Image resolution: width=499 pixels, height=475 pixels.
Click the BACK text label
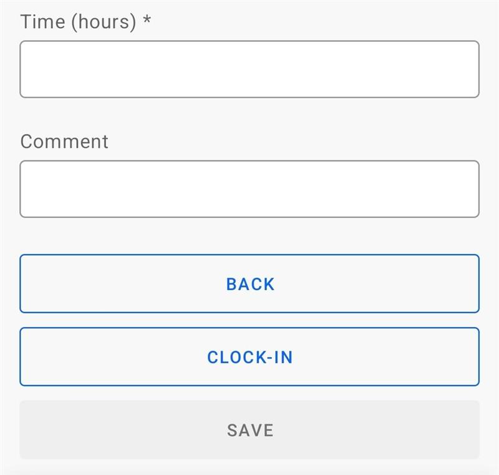point(250,284)
